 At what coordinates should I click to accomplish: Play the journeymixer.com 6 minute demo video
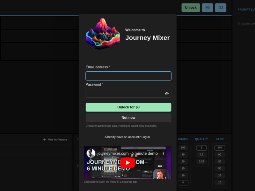(128, 163)
